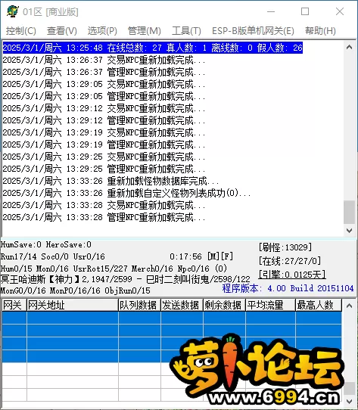Click the MonG0/0/16 MonP0/16/16 ObjRun0/15 line
This screenshot has height=410, width=358.
click(76, 290)
